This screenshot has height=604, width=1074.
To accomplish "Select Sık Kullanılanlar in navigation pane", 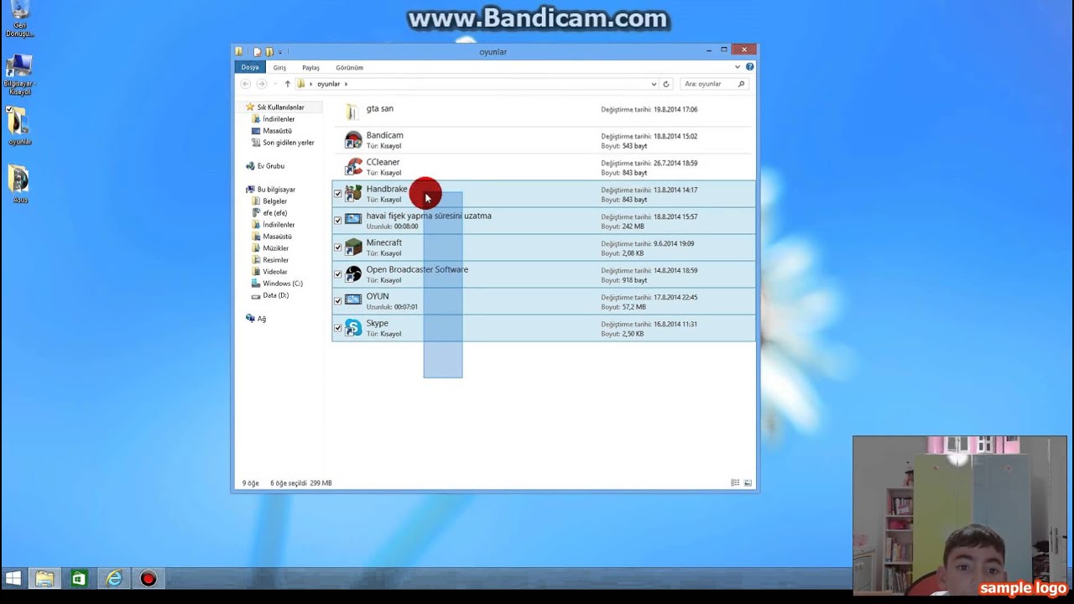I will [x=280, y=107].
